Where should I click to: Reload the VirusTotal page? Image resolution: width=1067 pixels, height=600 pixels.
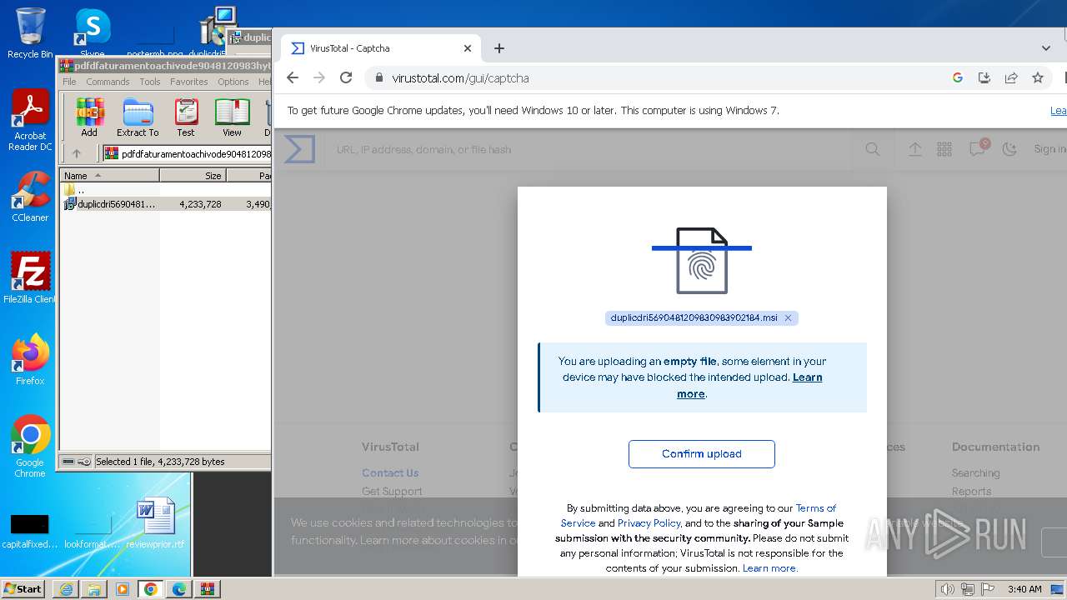(346, 77)
